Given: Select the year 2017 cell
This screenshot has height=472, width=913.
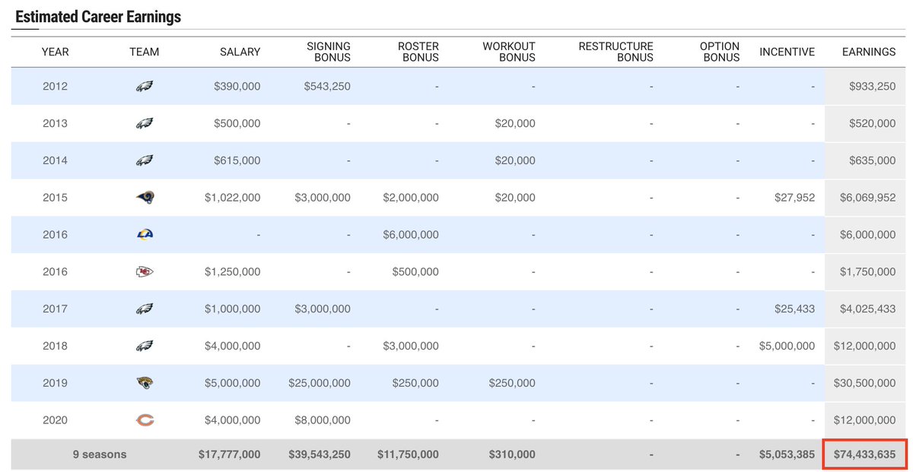Looking at the screenshot, I should (x=55, y=309).
